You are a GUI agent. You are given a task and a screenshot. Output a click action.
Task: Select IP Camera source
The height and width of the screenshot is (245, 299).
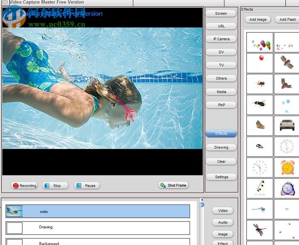pyautogui.click(x=221, y=39)
